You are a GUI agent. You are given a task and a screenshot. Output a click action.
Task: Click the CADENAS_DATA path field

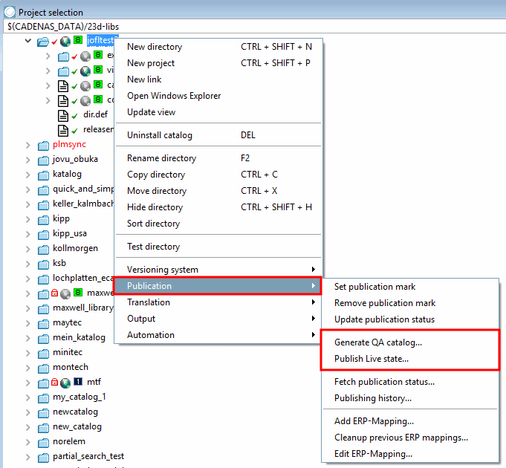(x=255, y=27)
